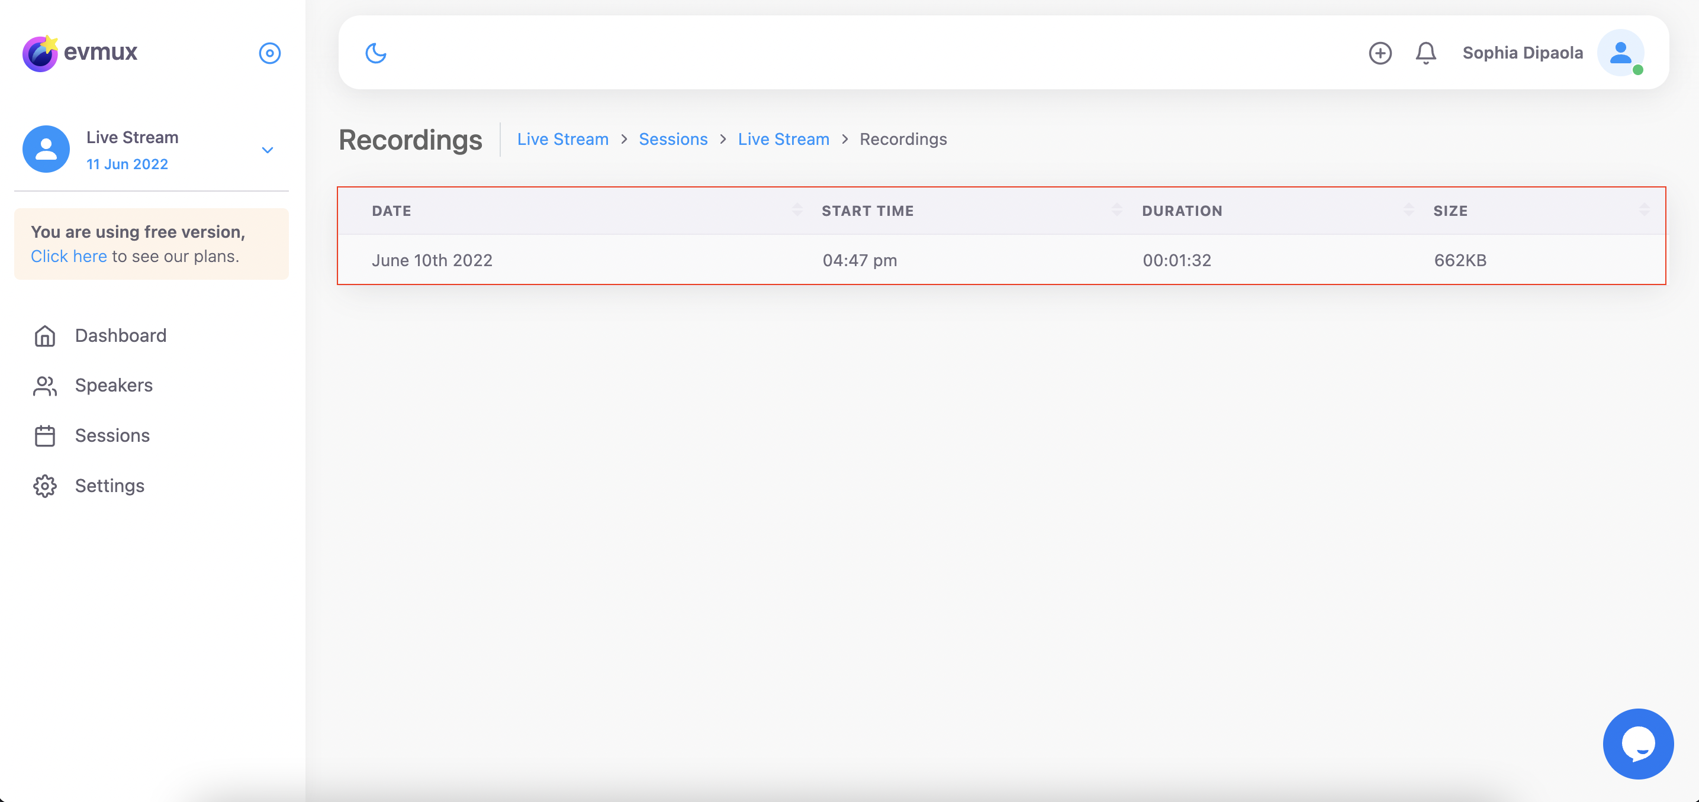Click the Recordings page heading
Viewport: 1699px width, 802px height.
(x=410, y=140)
